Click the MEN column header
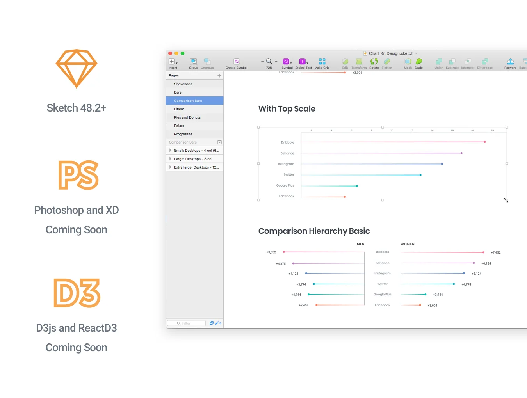The width and height of the screenshot is (527, 398). point(361,244)
